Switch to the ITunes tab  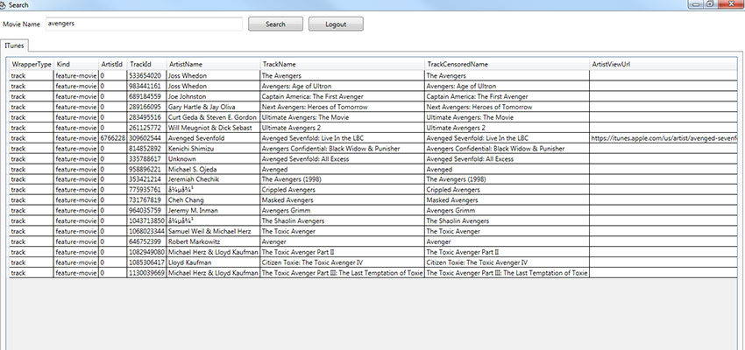click(15, 46)
